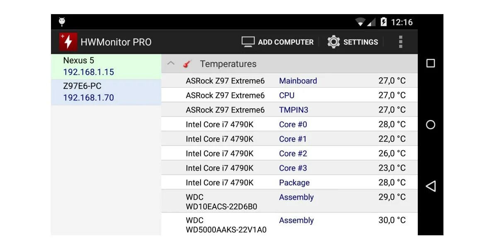Viewport: 494px width, 249px height.
Task: Click the Temperatures section header text
Action: (x=228, y=64)
